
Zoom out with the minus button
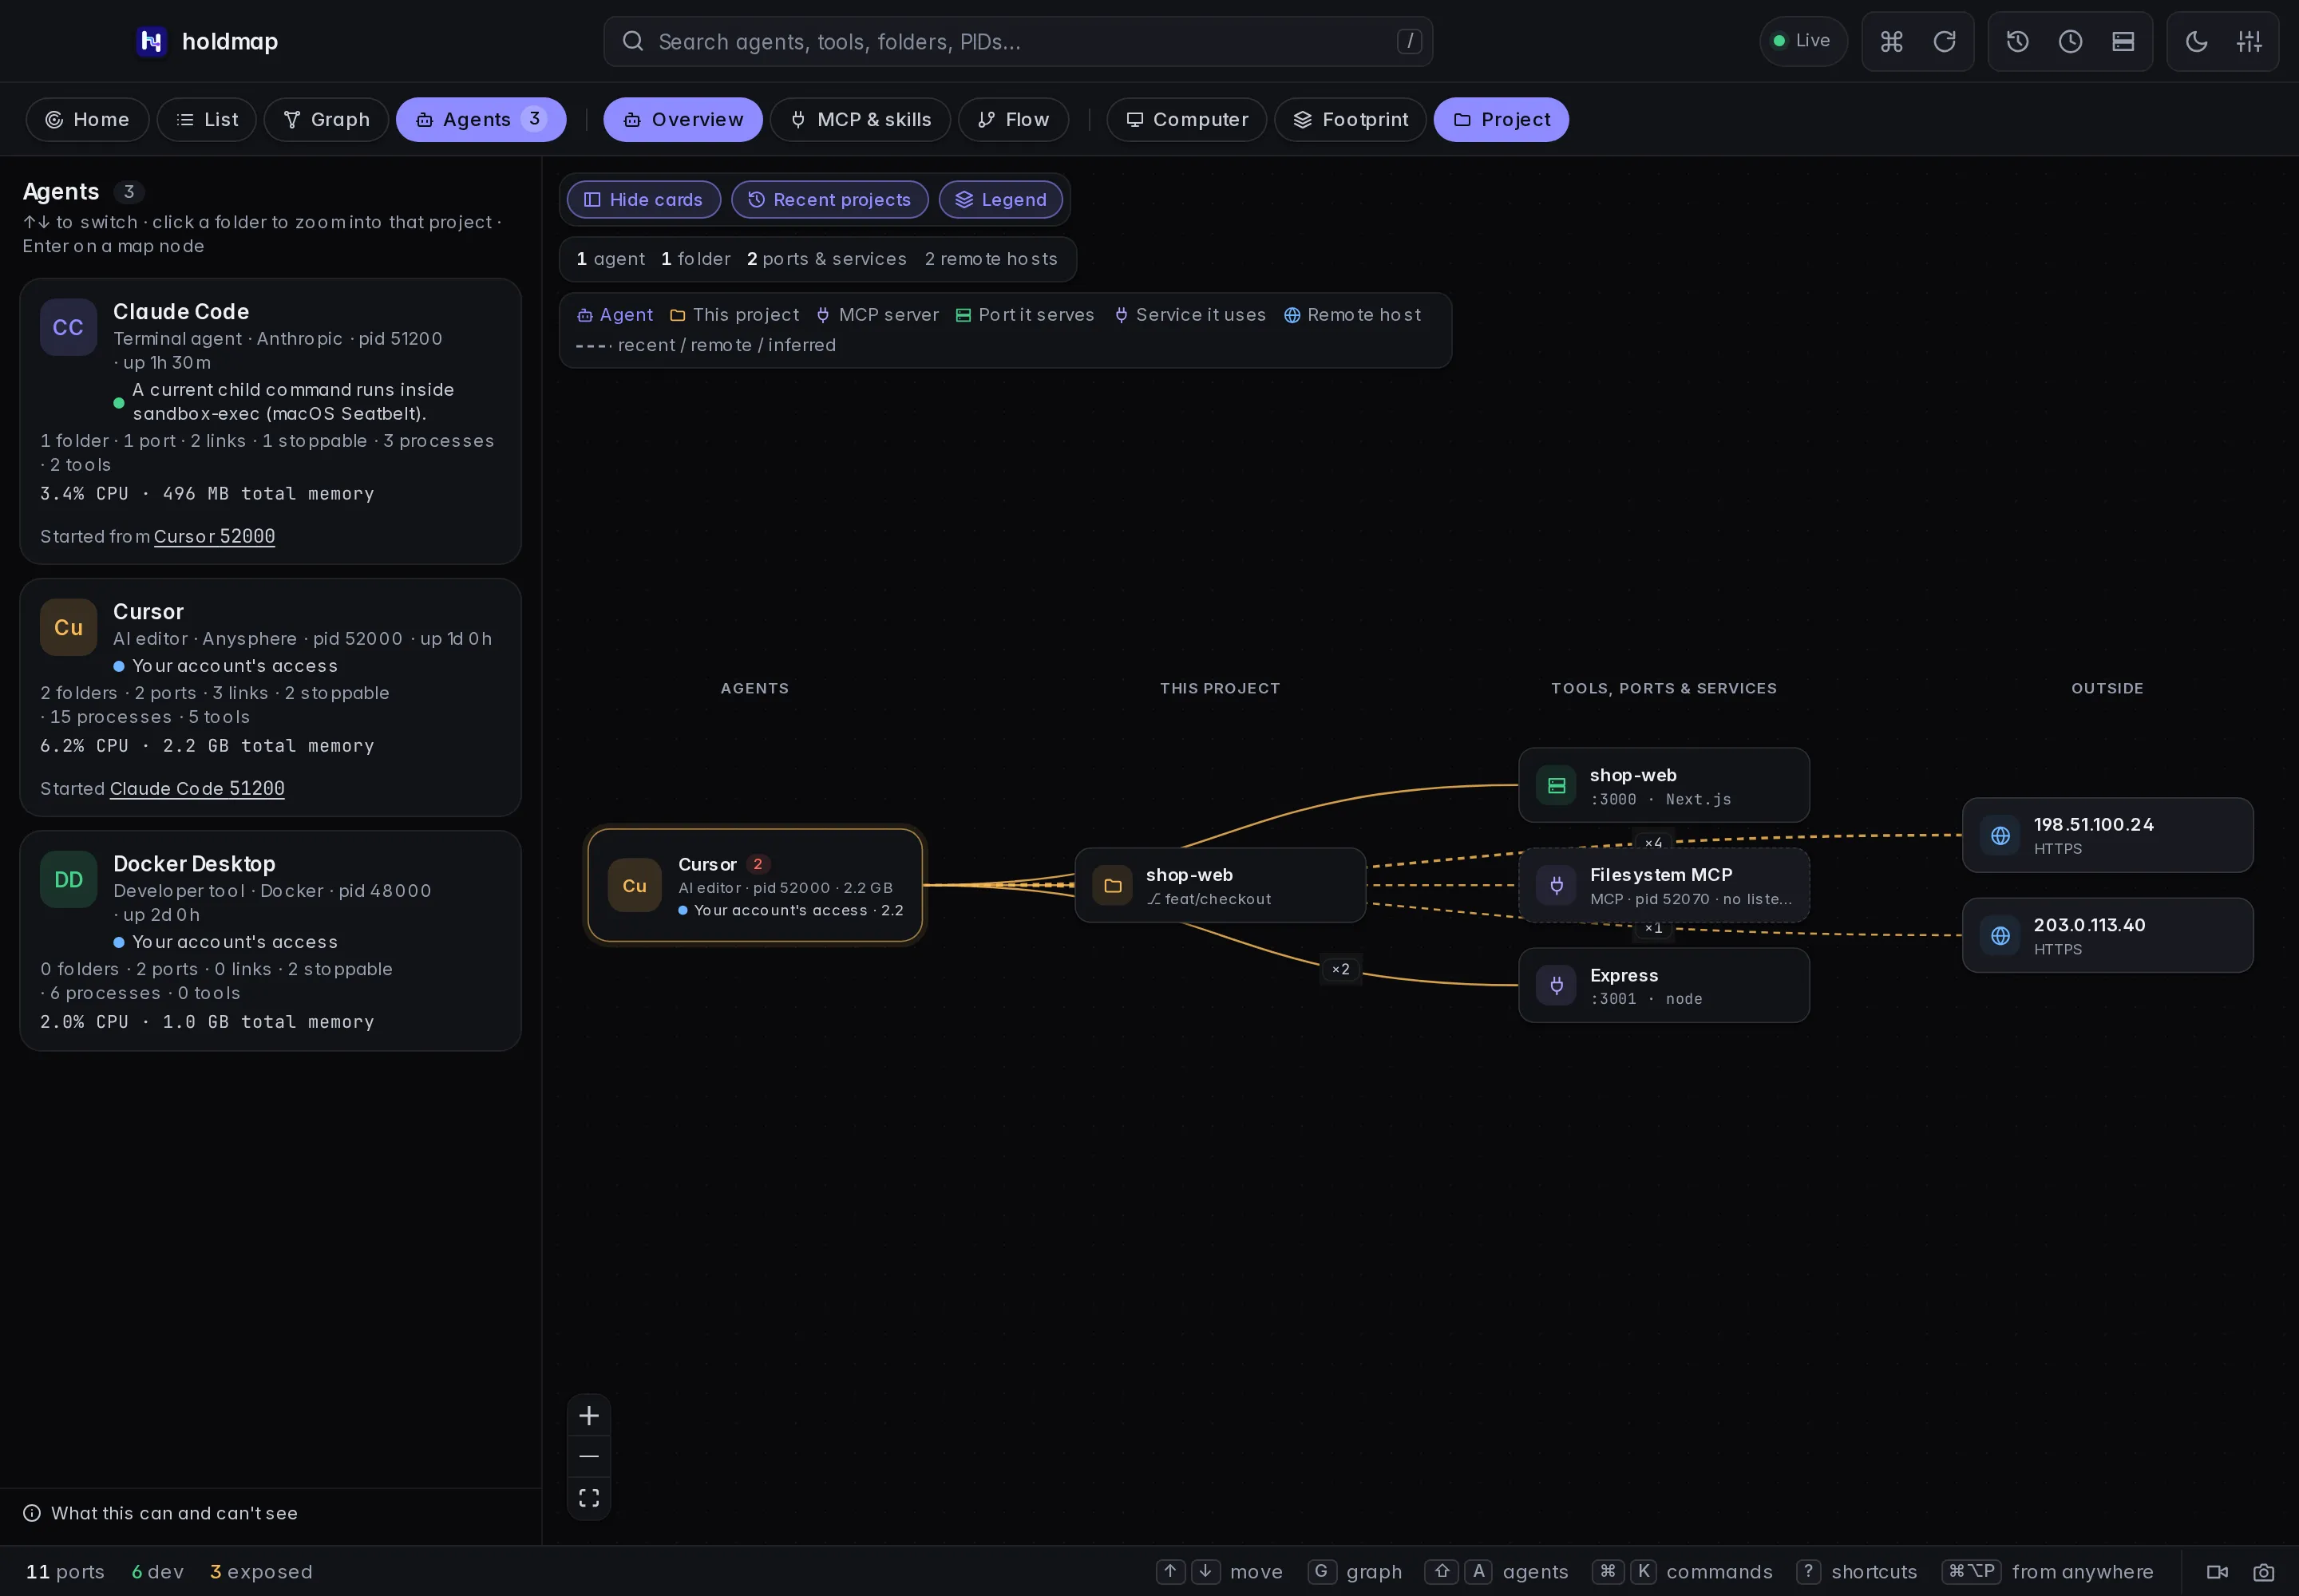pyautogui.click(x=588, y=1456)
